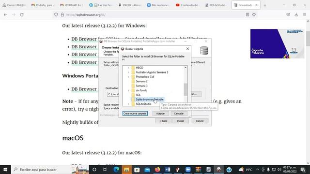Click the Windows Start button
This screenshot has width=310, height=174.
[5, 170]
